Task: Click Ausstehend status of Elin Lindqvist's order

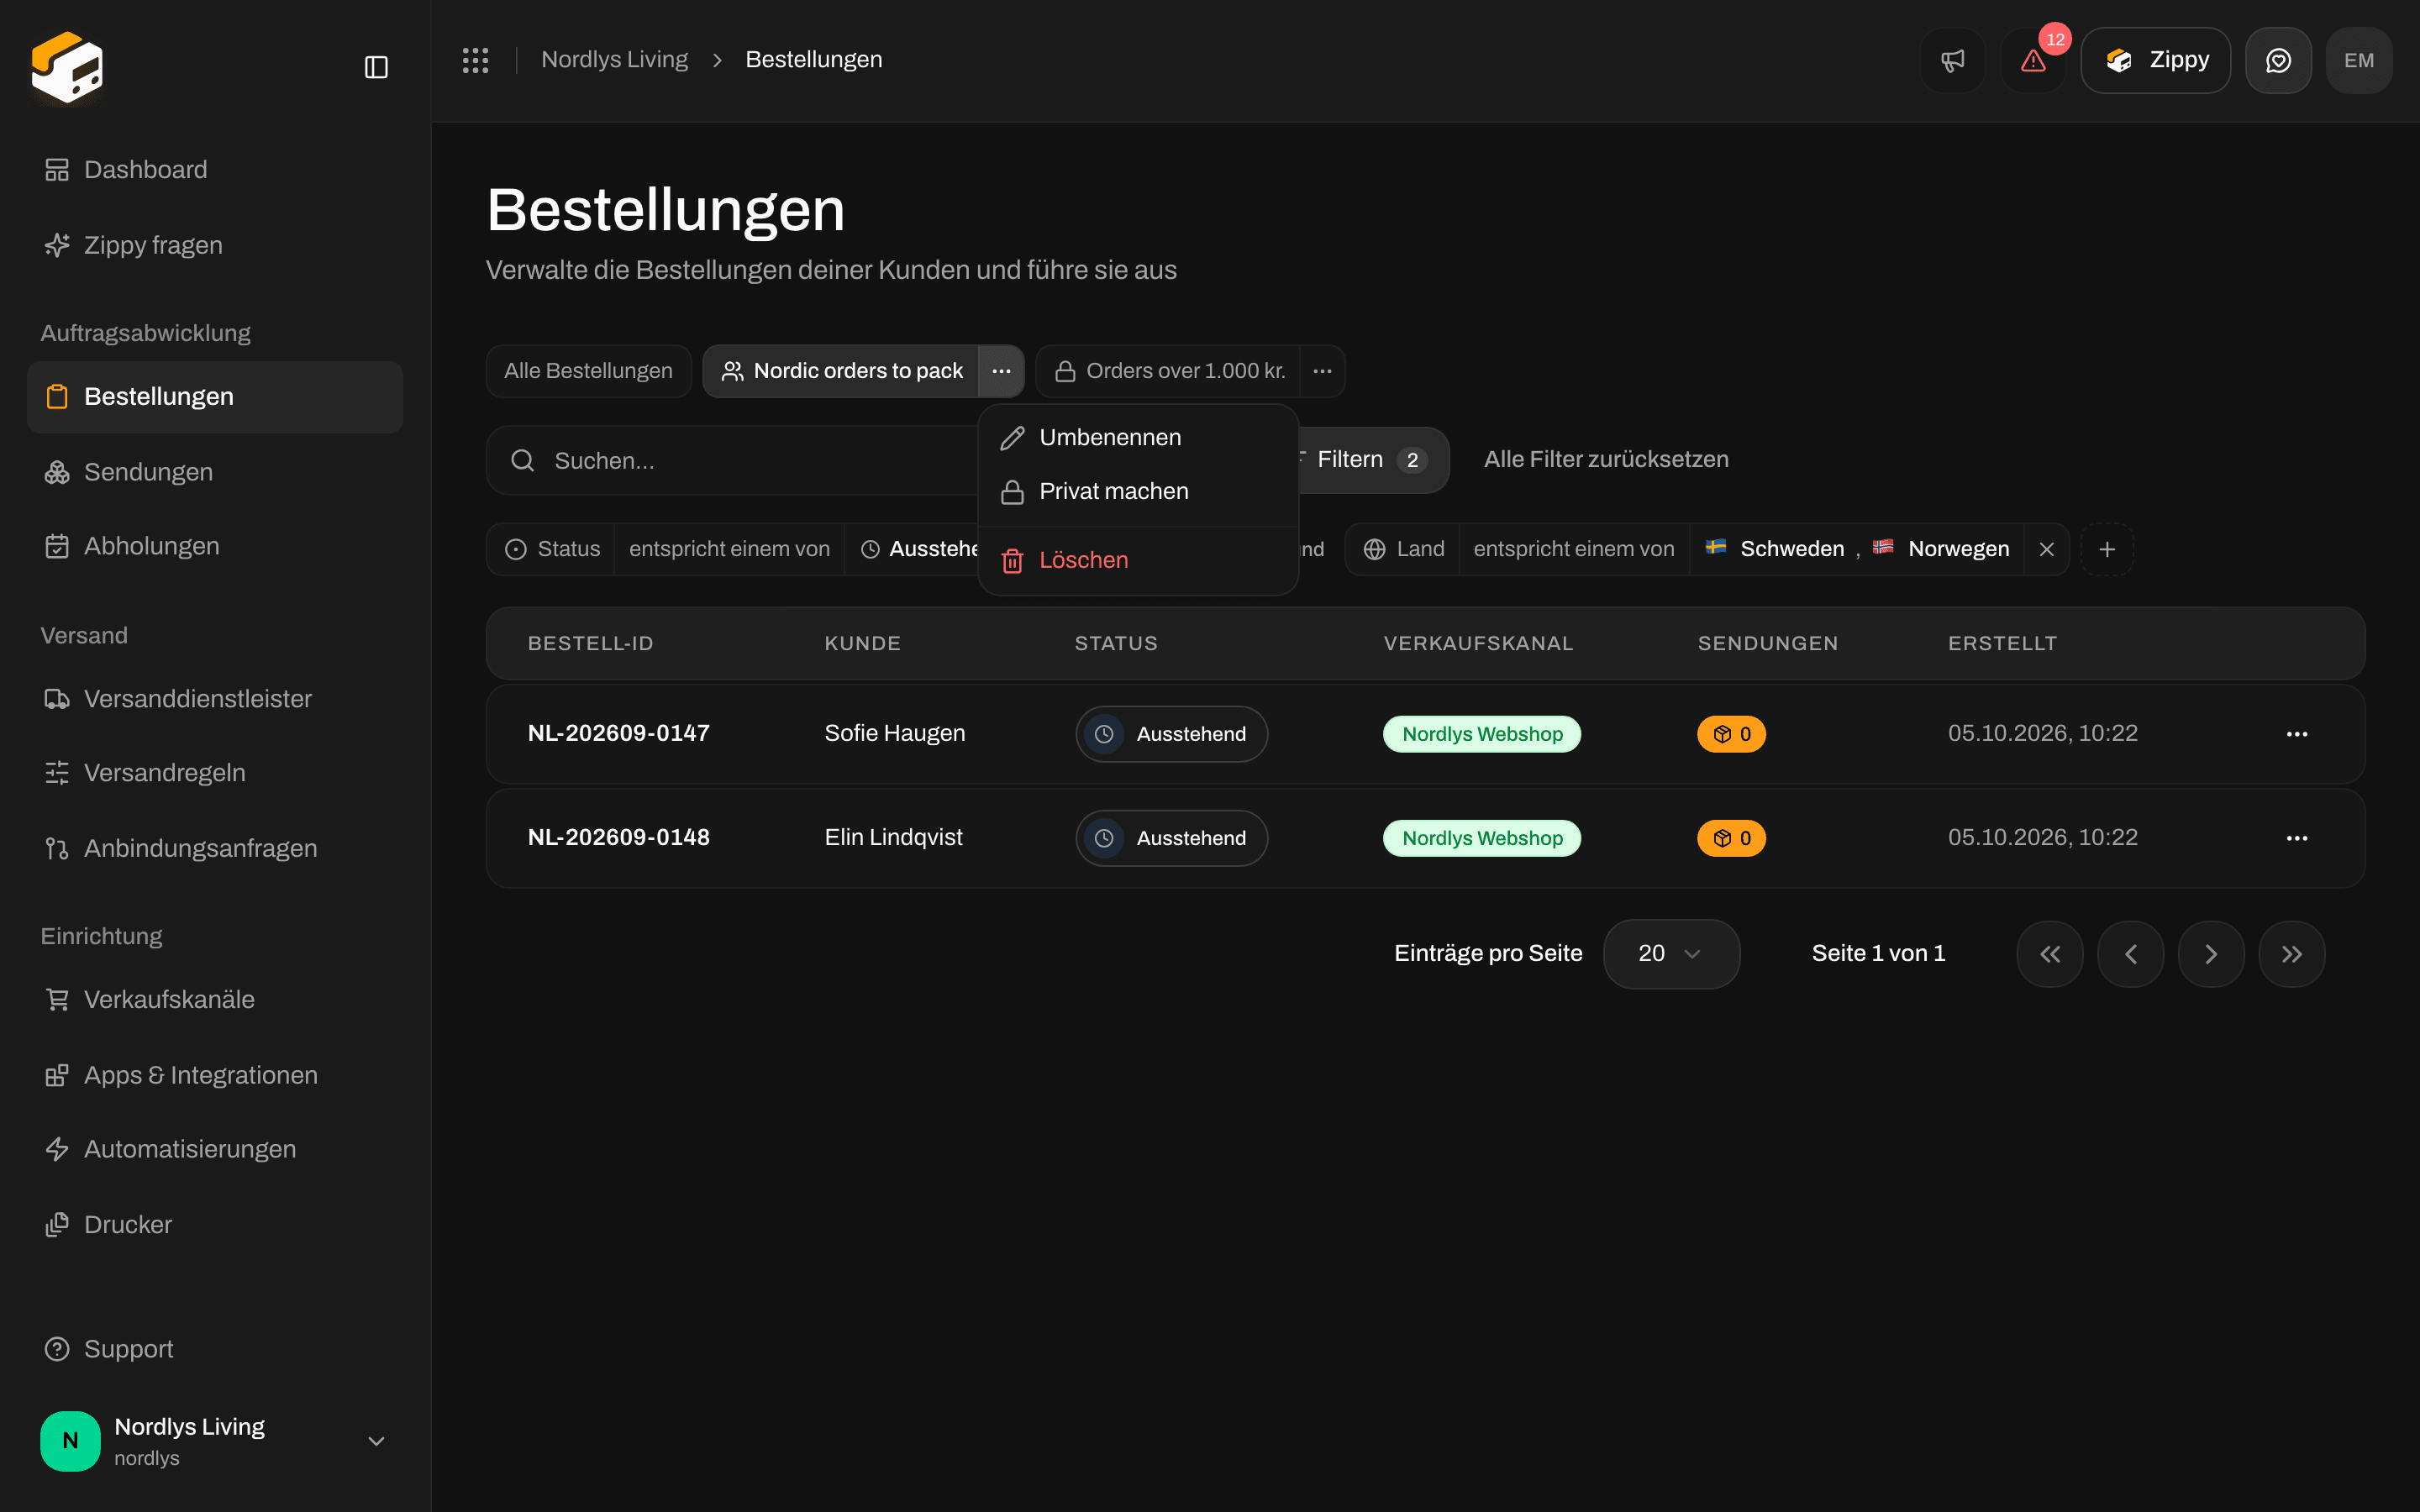Action: tap(1171, 838)
